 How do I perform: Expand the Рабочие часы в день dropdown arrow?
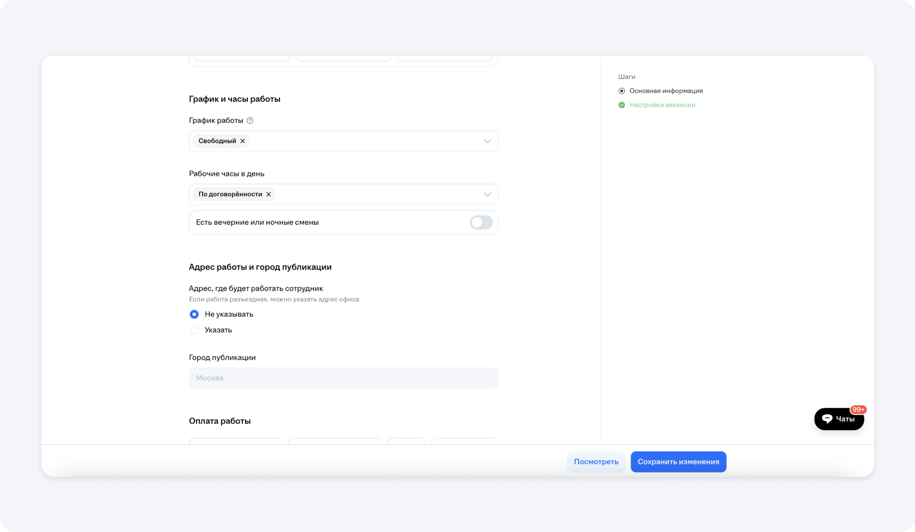(x=487, y=194)
